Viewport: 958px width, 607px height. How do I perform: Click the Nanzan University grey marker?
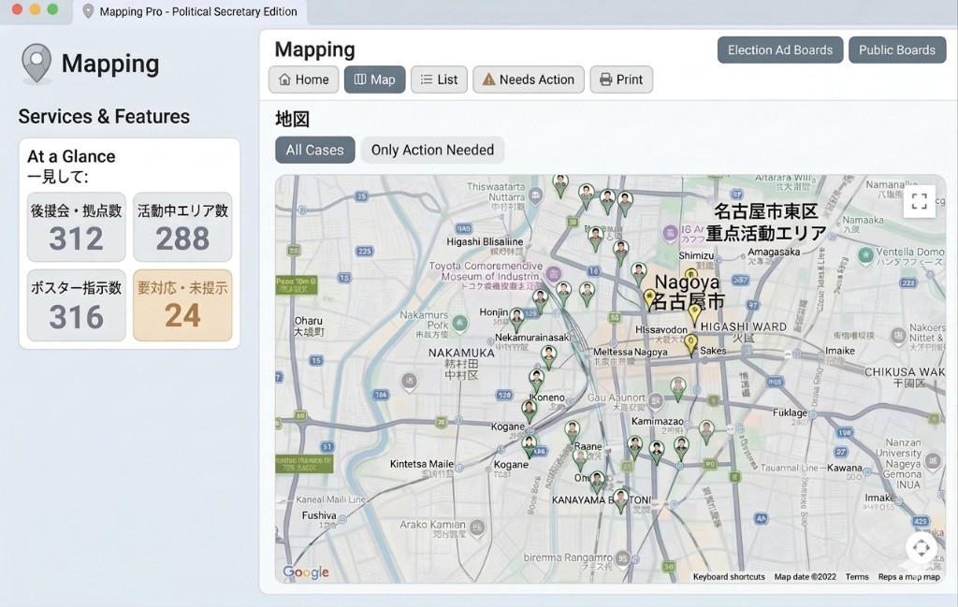pos(933,461)
